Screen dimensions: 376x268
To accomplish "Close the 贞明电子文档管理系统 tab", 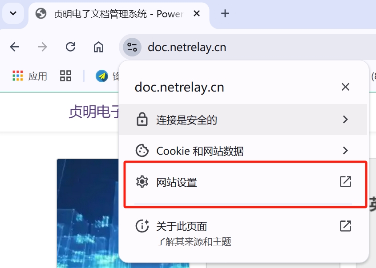I will 197,13.
